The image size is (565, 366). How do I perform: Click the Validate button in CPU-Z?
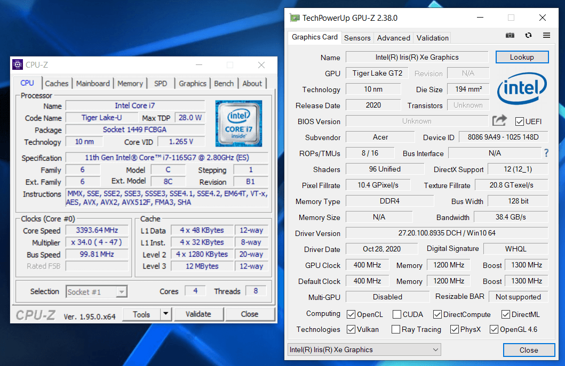(198, 314)
